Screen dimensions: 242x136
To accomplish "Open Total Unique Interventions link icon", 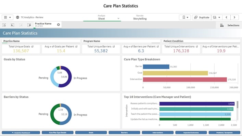I will point(197,47).
